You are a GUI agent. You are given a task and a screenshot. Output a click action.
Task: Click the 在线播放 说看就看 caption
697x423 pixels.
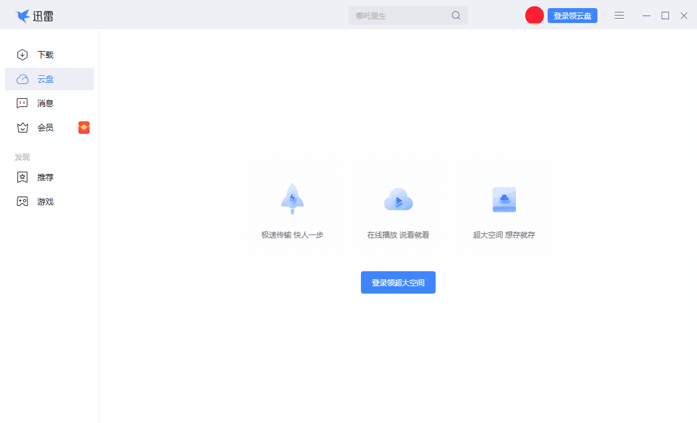[398, 235]
